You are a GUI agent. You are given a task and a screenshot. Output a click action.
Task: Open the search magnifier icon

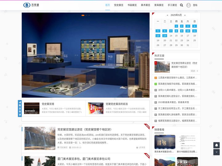tap(182, 5)
